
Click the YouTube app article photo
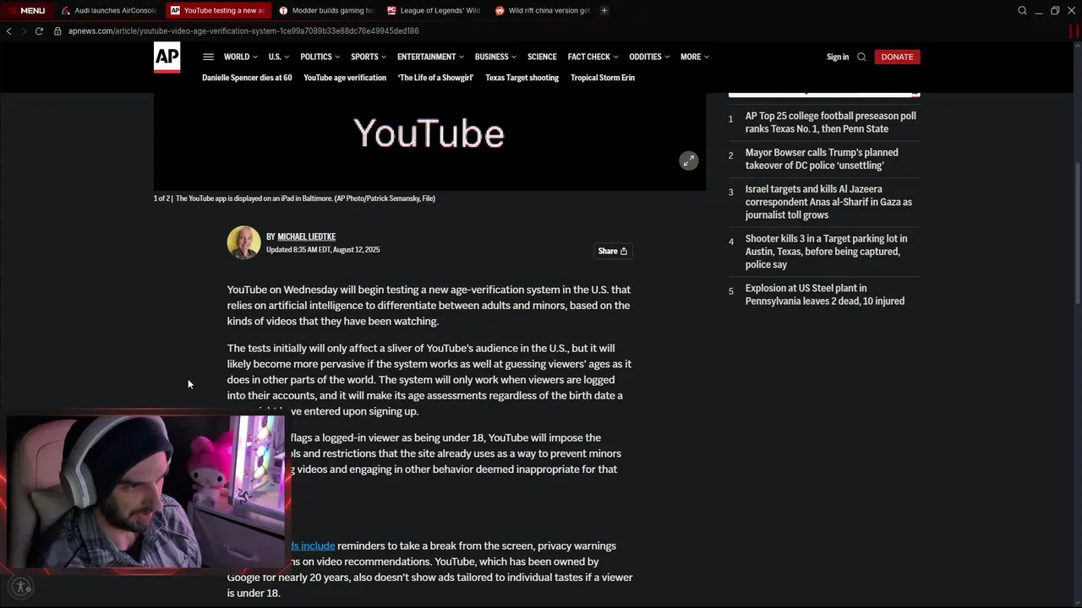(x=429, y=141)
